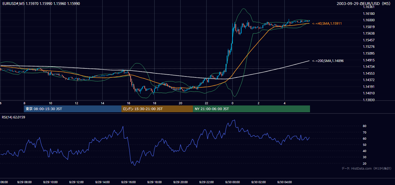Click the bottom time label 9/29 12:00

coord(76,182)
